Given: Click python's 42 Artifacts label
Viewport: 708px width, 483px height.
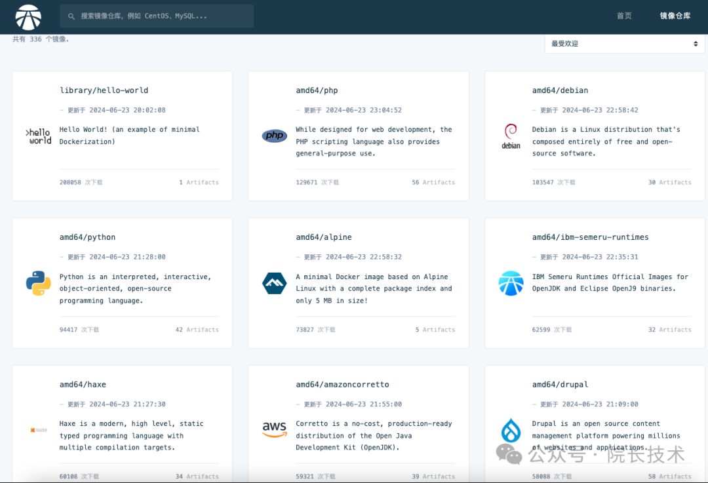Looking at the screenshot, I should tap(197, 330).
